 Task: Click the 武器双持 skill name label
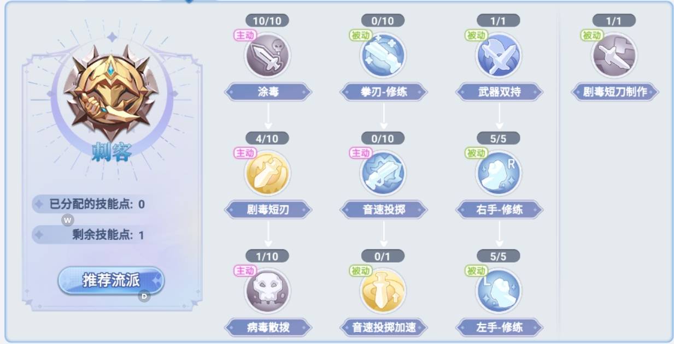point(499,92)
